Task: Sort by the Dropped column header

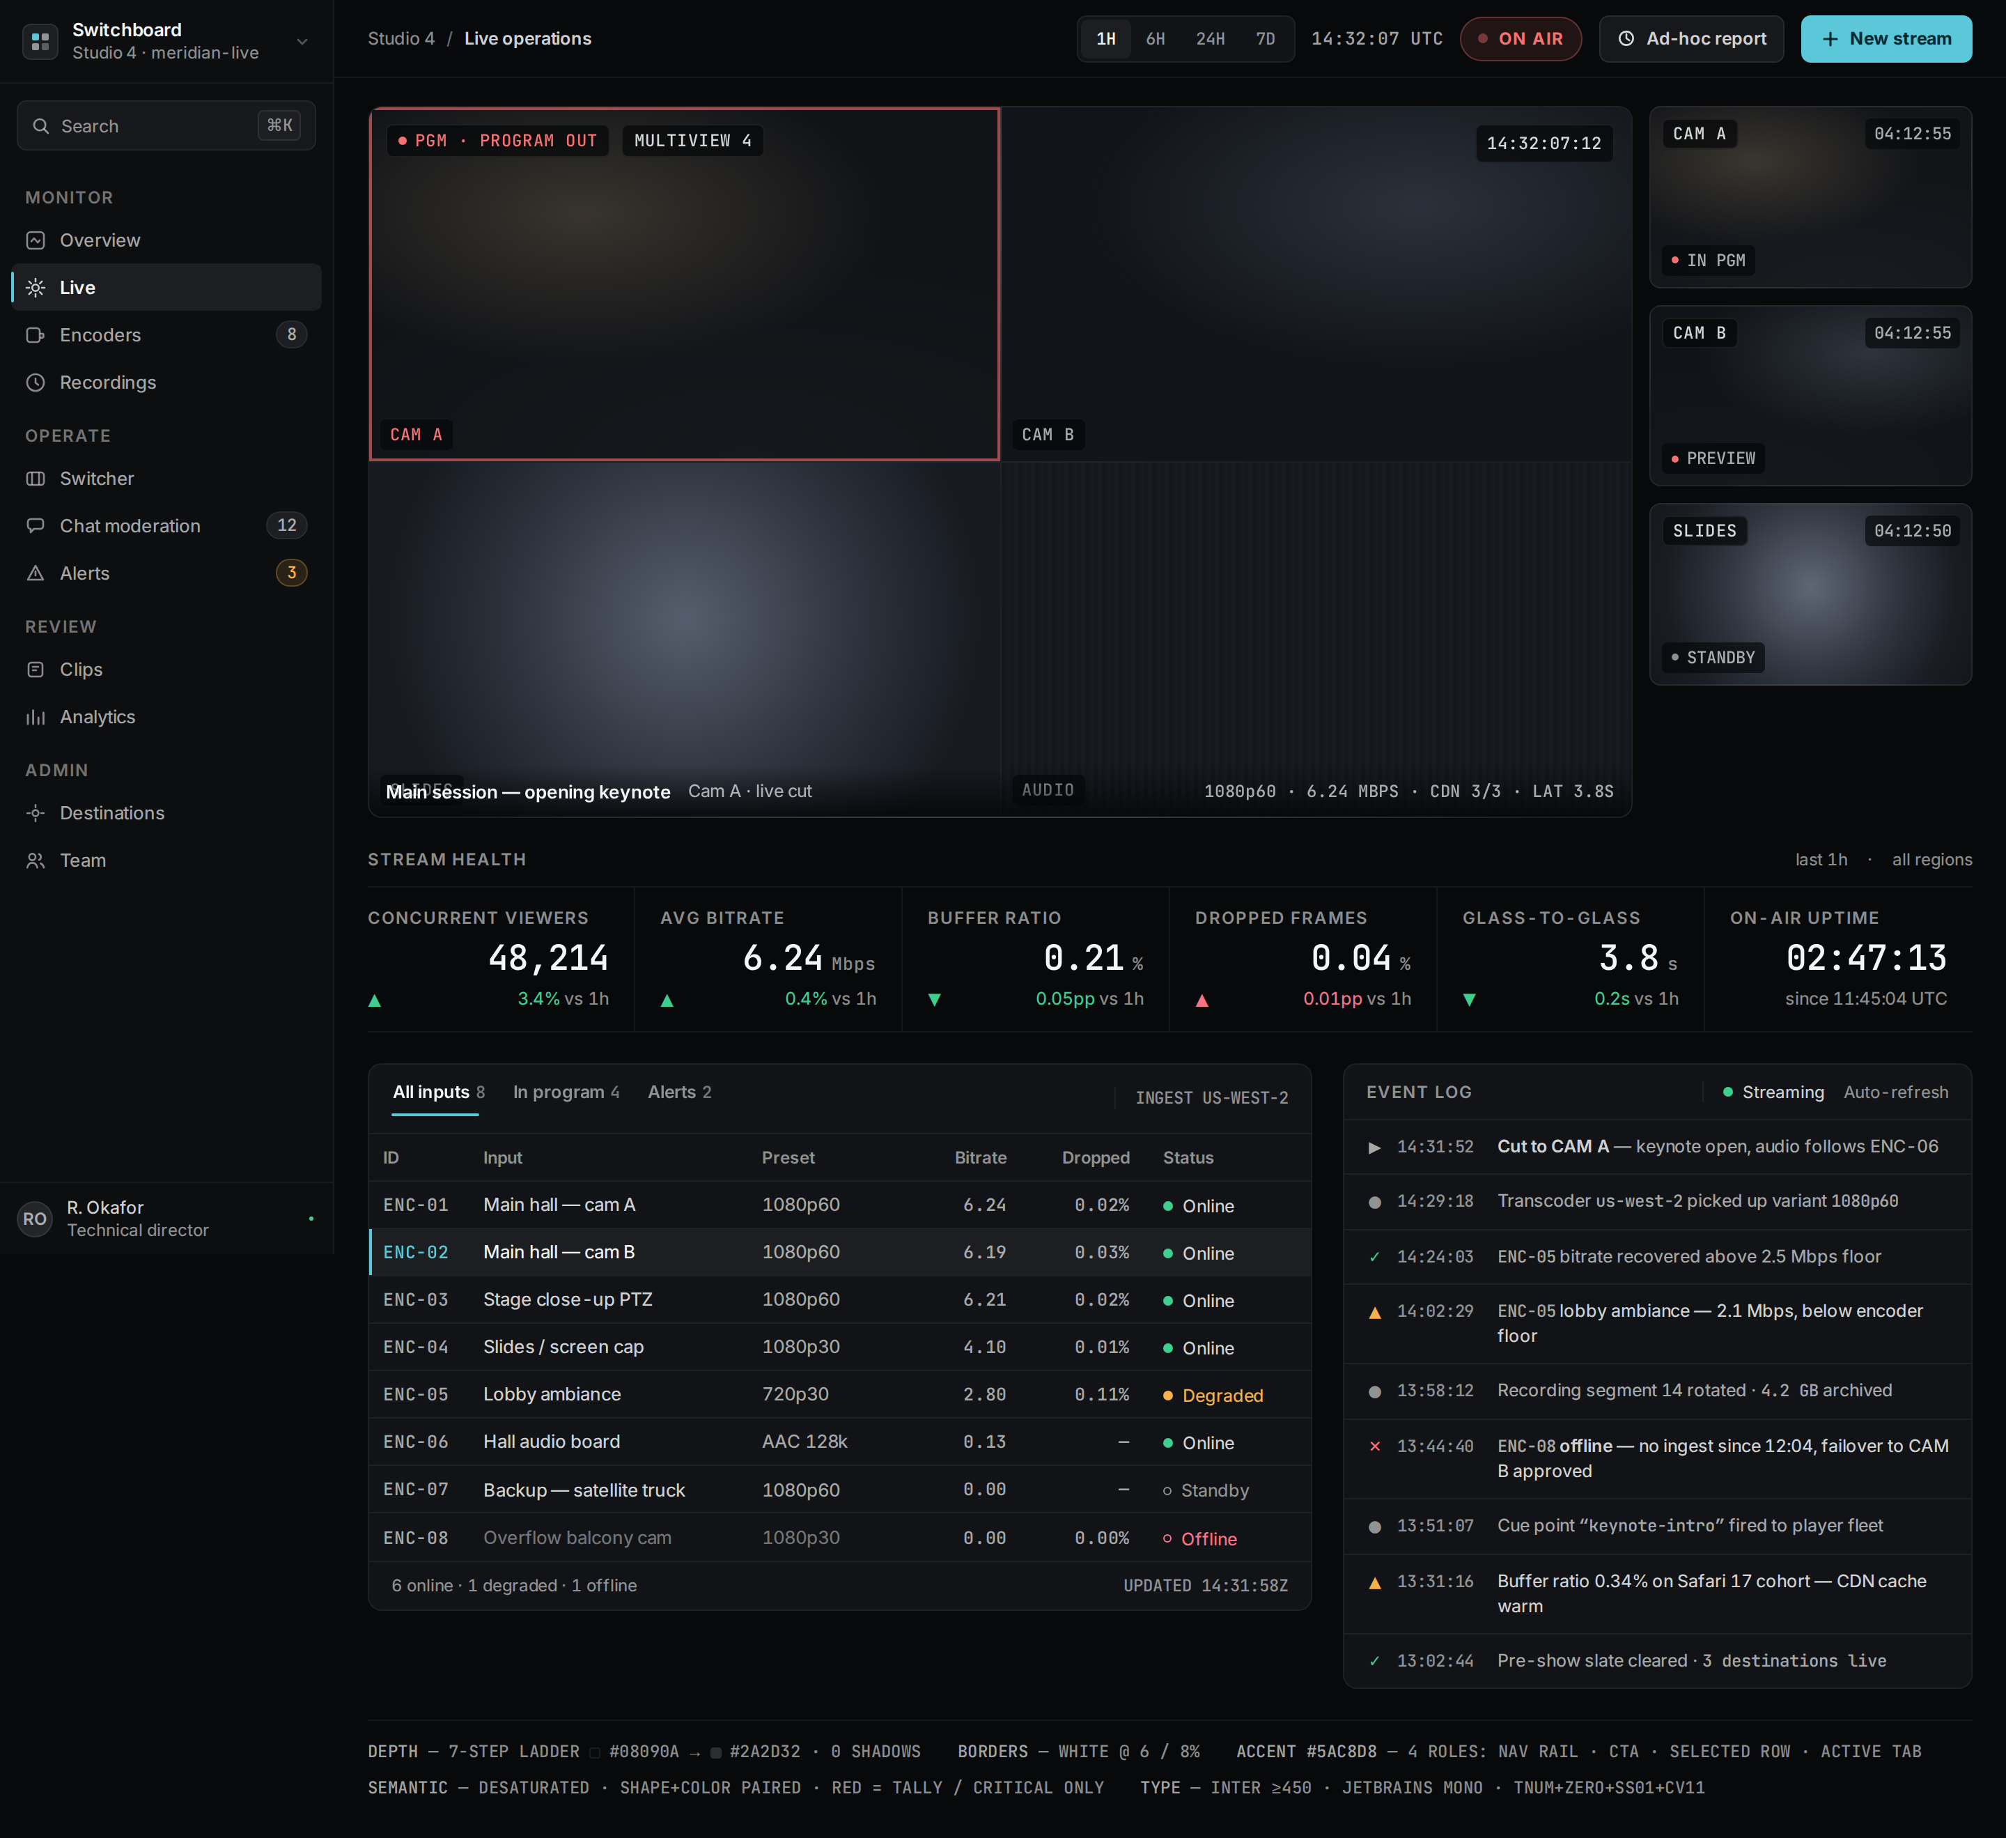Action: pyautogui.click(x=1096, y=1157)
